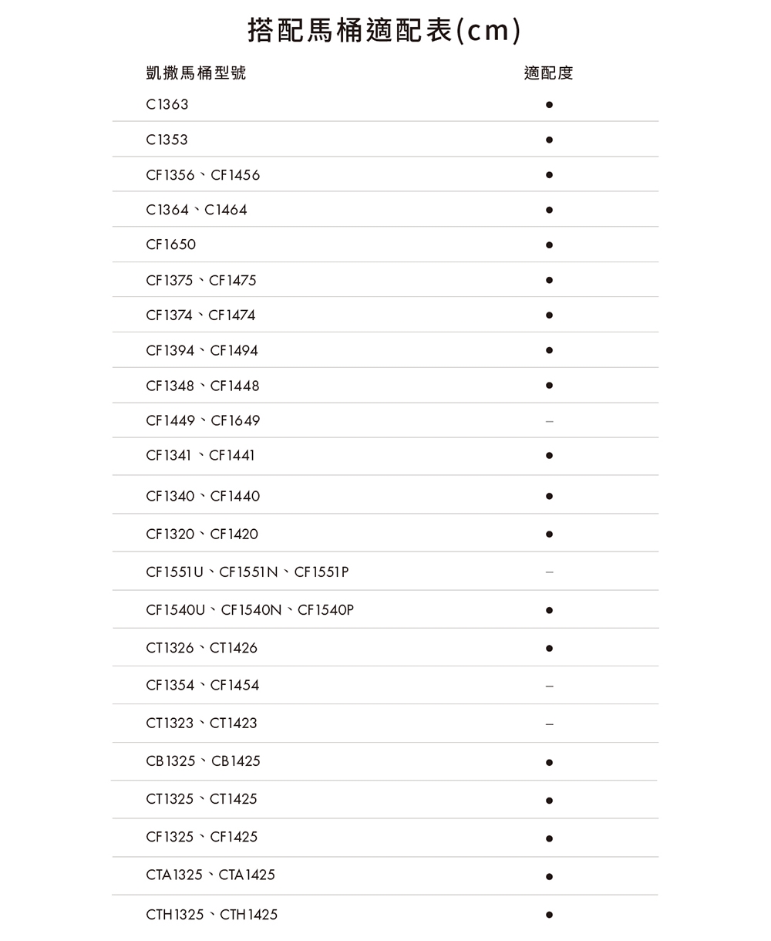
Task: Click the dash in the CF1551U row
Action: click(548, 572)
